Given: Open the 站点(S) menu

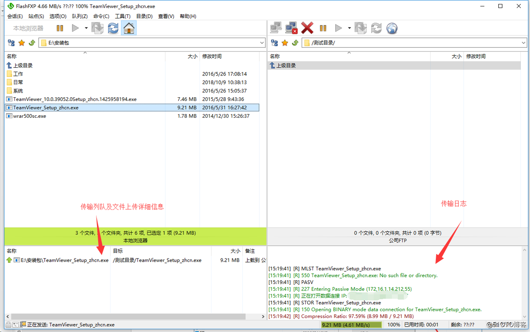Looking at the screenshot, I should [36, 16].
